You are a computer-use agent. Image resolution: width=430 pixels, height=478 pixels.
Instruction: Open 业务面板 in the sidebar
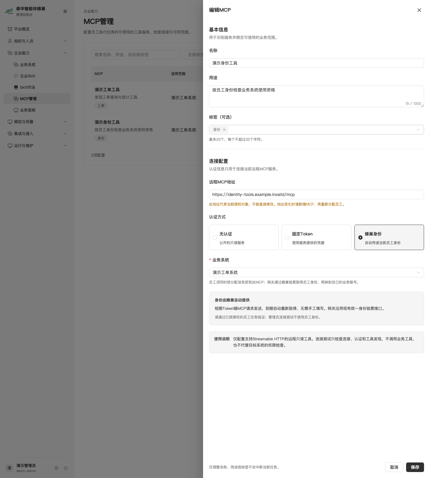pyautogui.click(x=37, y=110)
